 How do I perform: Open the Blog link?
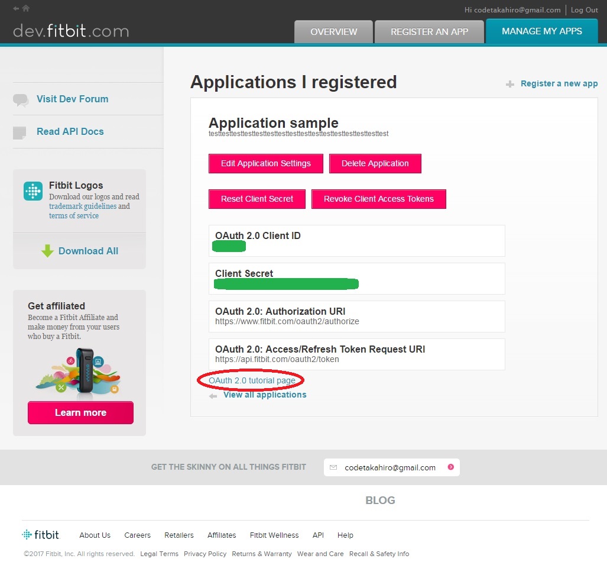[x=380, y=500]
